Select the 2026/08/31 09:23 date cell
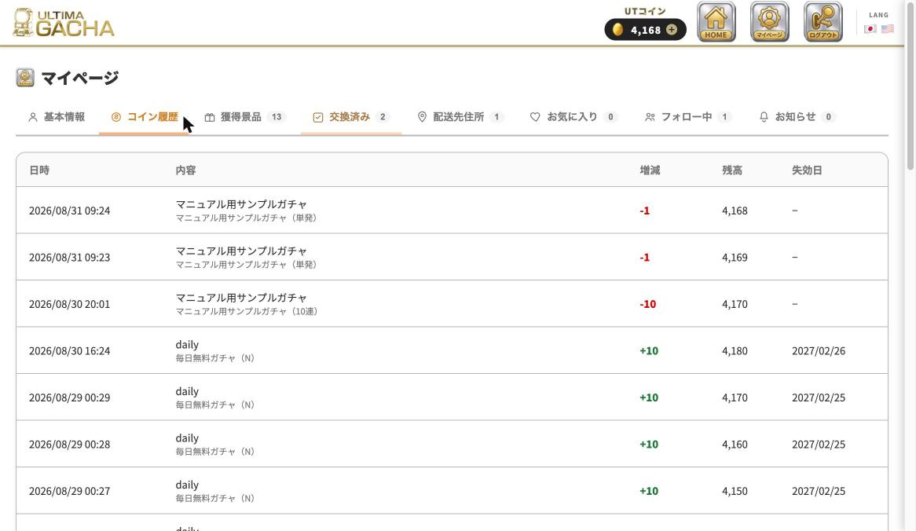 click(x=69, y=257)
